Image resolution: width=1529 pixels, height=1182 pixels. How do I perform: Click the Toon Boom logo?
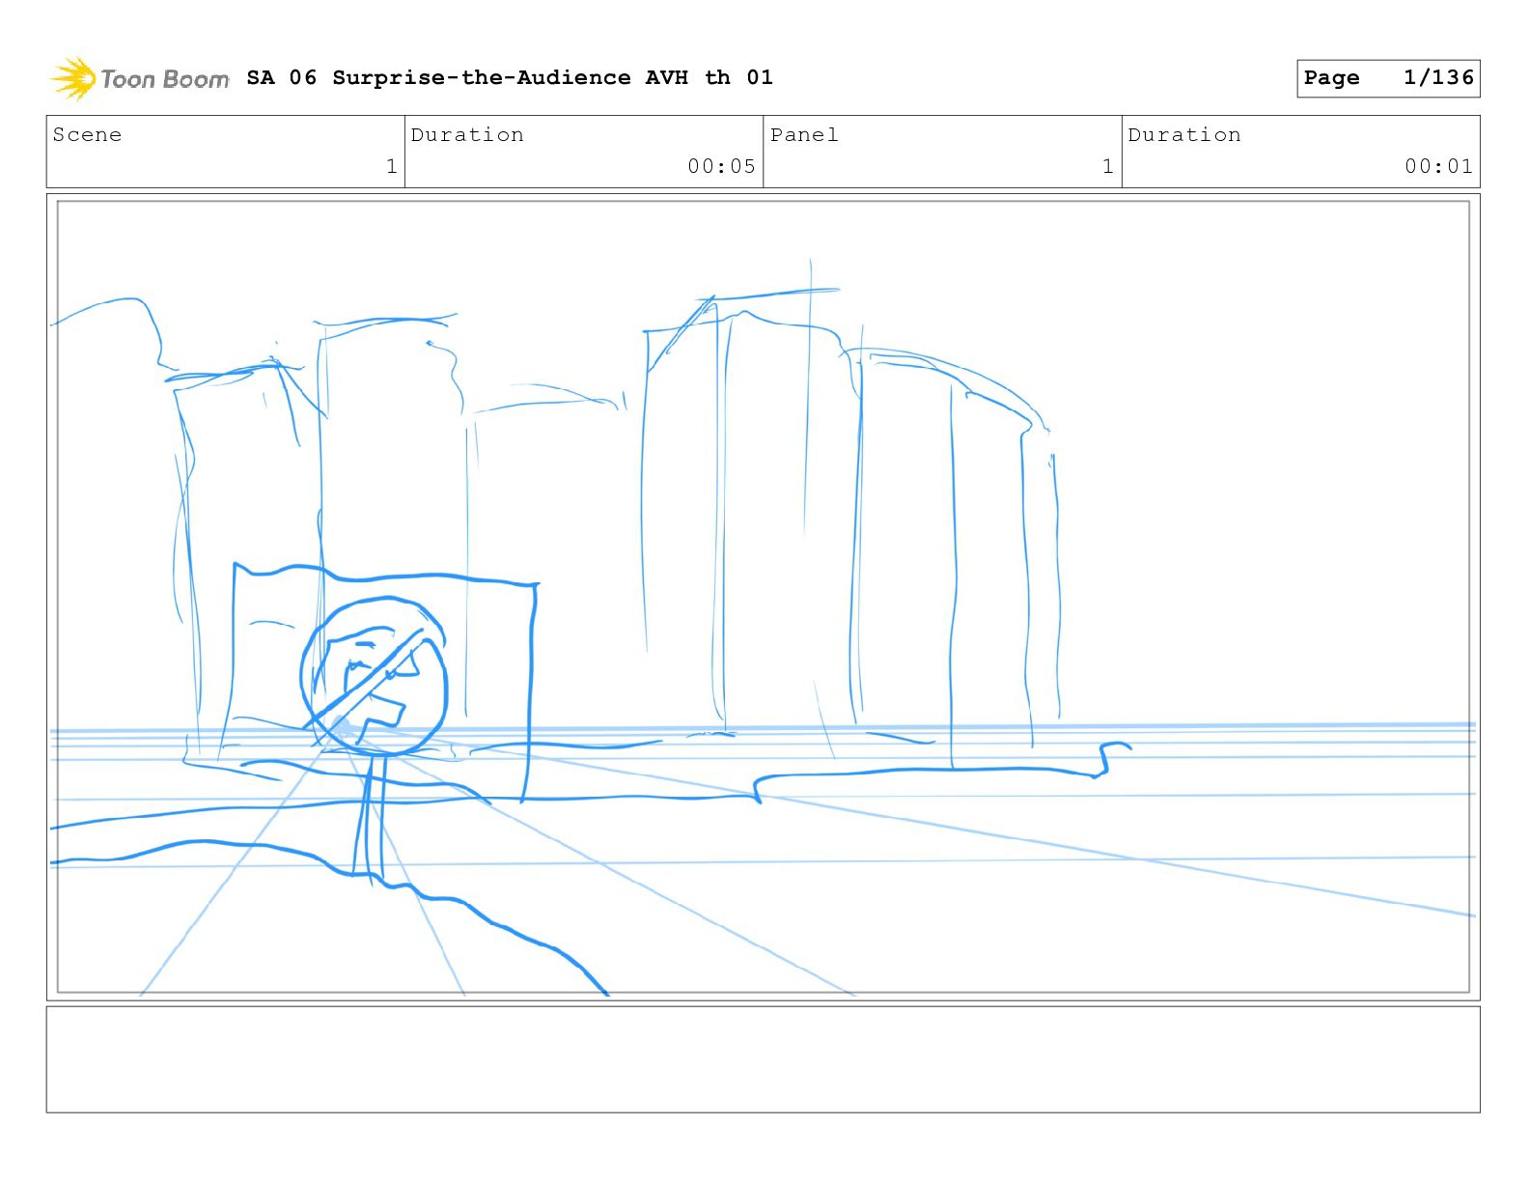(140, 78)
